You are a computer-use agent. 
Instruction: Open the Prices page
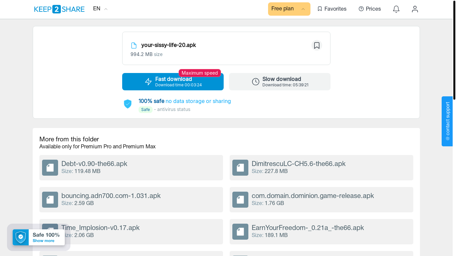[370, 9]
